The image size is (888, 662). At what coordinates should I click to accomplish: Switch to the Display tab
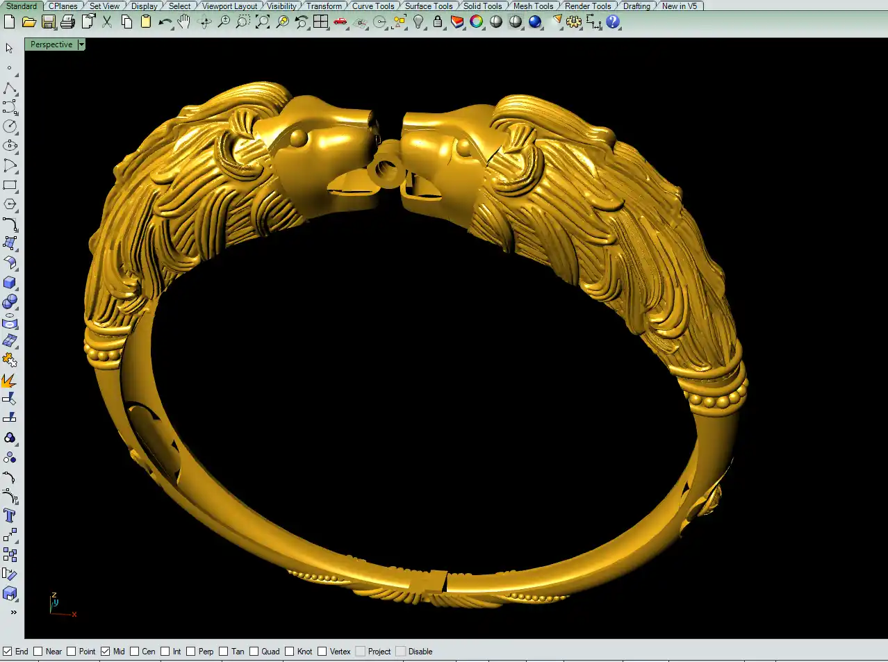(x=145, y=6)
